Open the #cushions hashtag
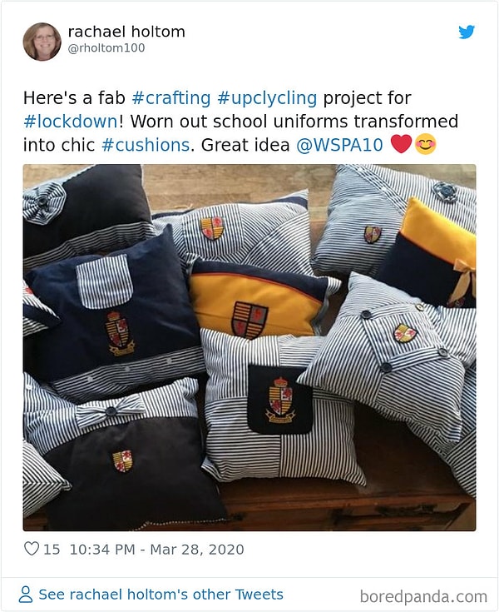The width and height of the screenshot is (499, 612). (x=146, y=145)
